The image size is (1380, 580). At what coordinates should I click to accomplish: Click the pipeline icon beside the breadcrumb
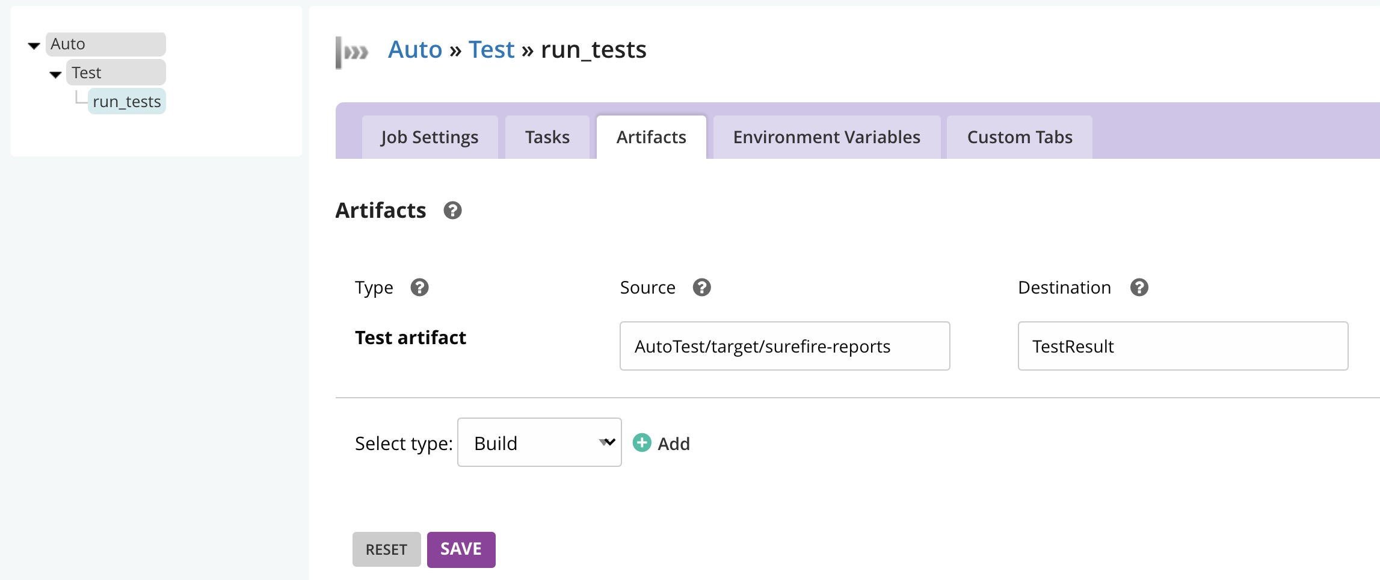[x=352, y=52]
